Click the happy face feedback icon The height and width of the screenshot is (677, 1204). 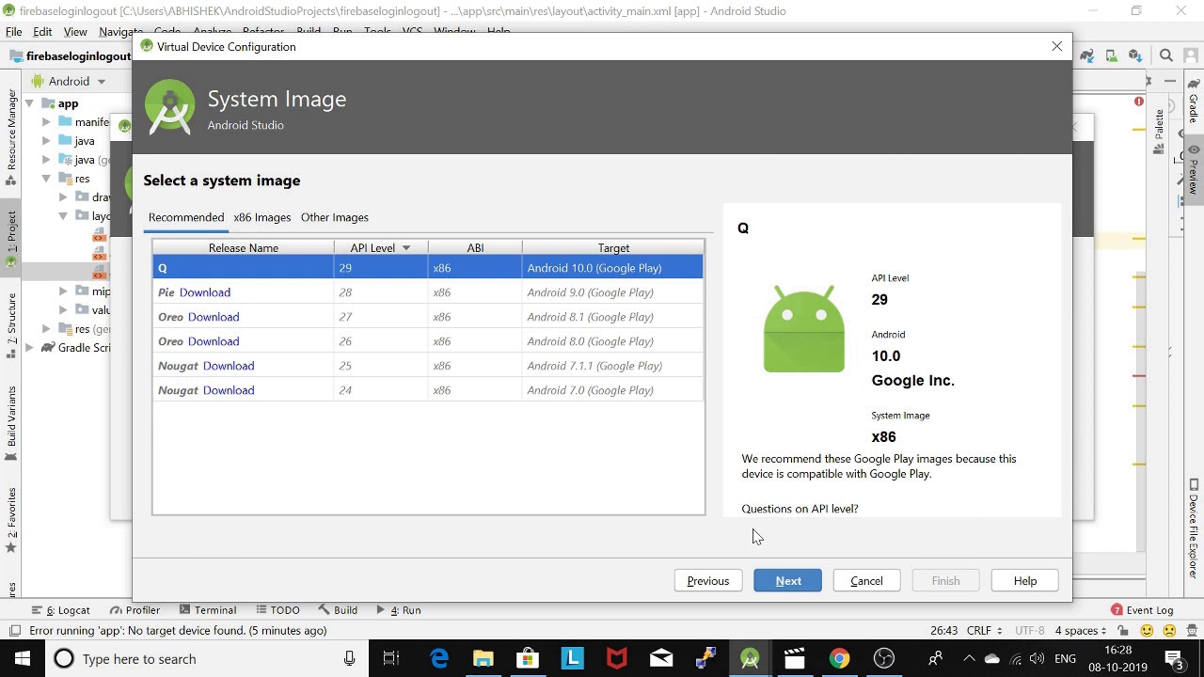(x=1147, y=631)
